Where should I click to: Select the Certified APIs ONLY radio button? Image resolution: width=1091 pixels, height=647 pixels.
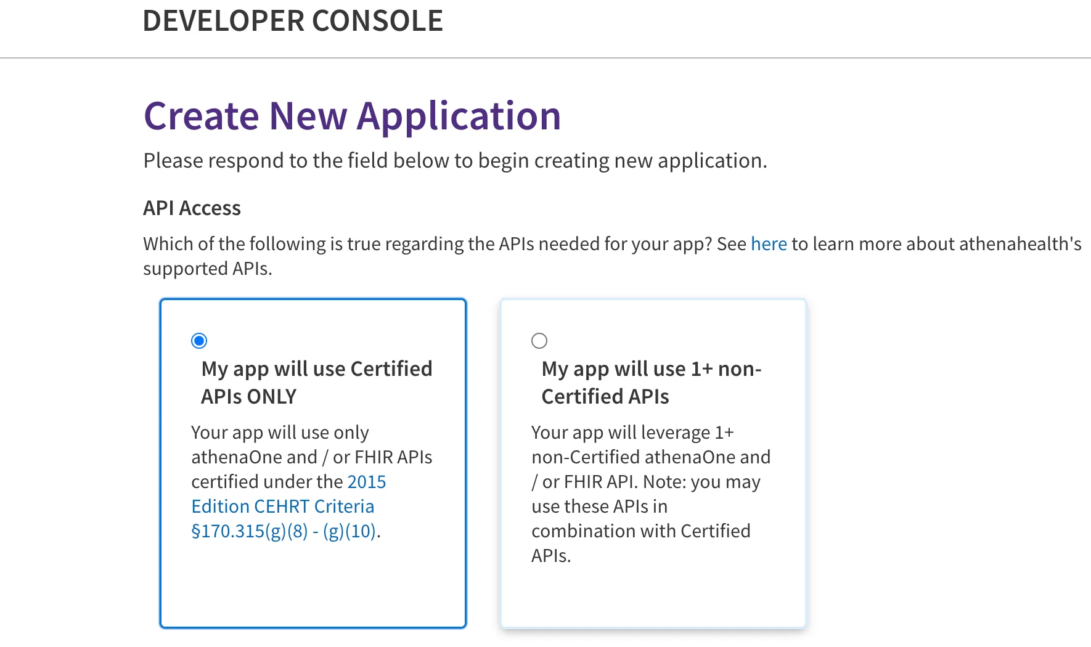(199, 341)
